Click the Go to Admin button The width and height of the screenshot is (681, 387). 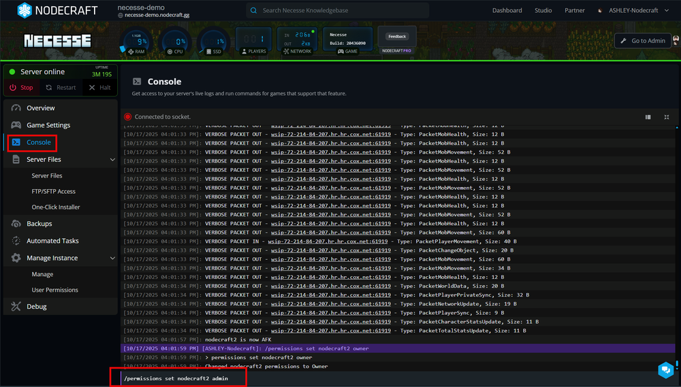click(x=642, y=41)
